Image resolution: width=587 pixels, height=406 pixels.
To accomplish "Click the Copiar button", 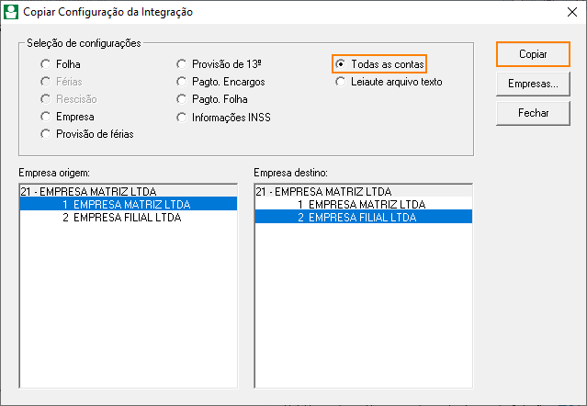I will click(533, 54).
